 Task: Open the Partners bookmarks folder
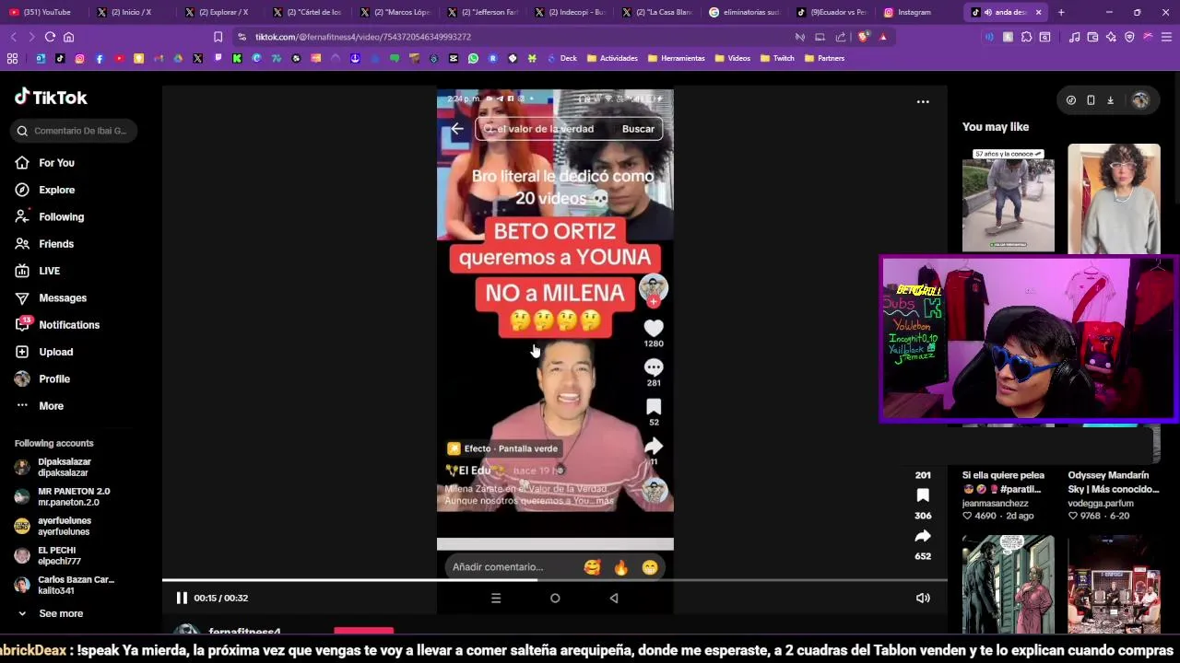[x=824, y=58]
